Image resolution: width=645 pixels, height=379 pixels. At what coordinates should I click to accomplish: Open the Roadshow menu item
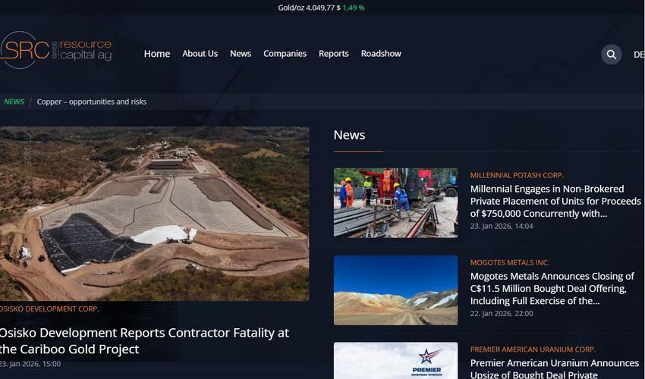(381, 54)
